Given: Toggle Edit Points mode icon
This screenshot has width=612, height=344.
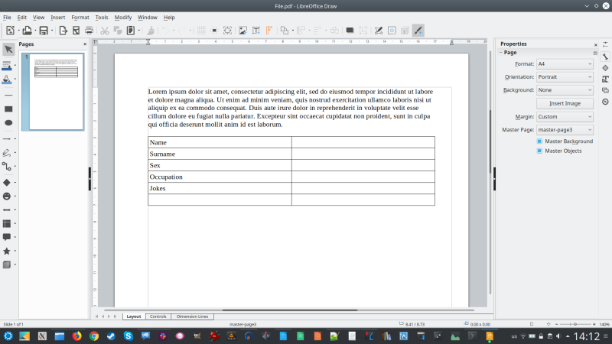Looking at the screenshot, I should click(378, 31).
